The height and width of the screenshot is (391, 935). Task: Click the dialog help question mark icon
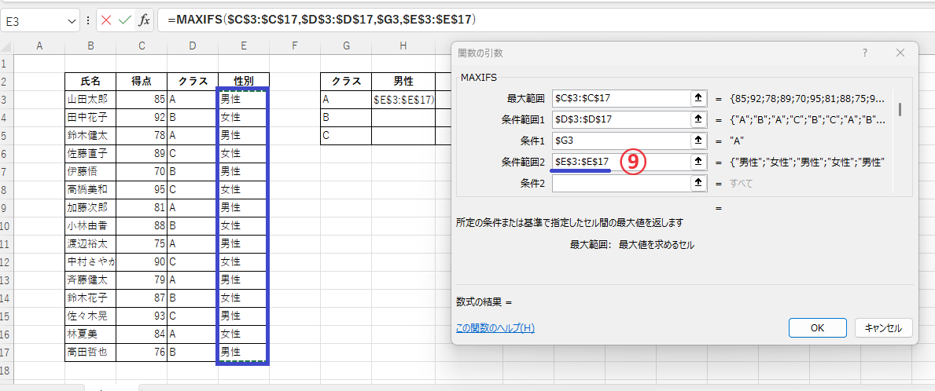(x=865, y=53)
